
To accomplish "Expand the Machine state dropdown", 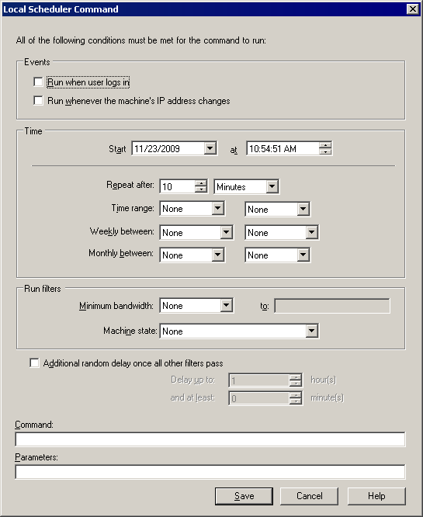I will pos(311,331).
